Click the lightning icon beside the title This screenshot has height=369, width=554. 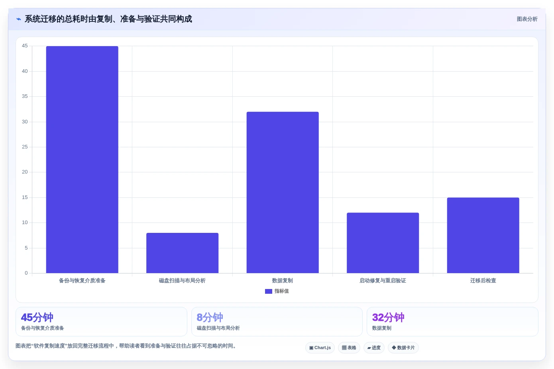(x=19, y=19)
